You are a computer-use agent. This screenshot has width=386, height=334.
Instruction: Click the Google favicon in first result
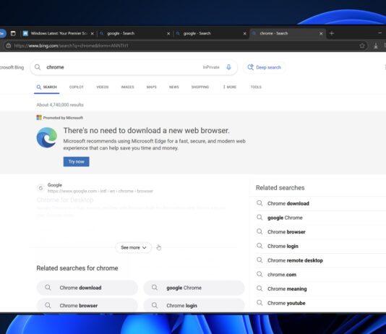tap(40, 188)
